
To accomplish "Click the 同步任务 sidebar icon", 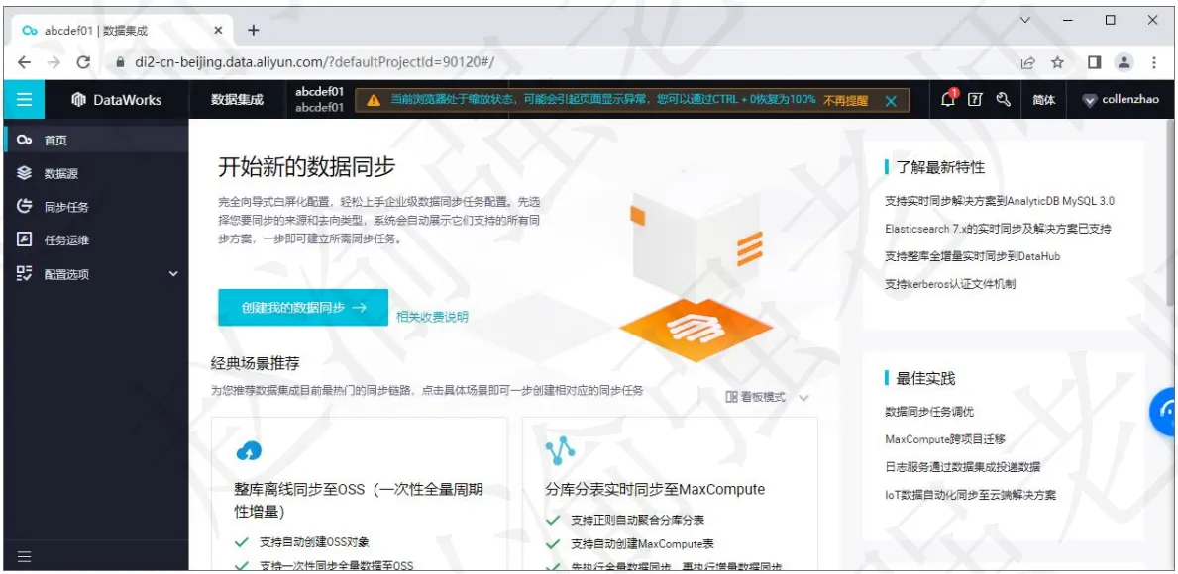I will [24, 206].
